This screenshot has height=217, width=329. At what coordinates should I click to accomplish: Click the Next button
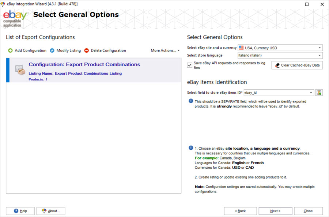click(x=275, y=211)
